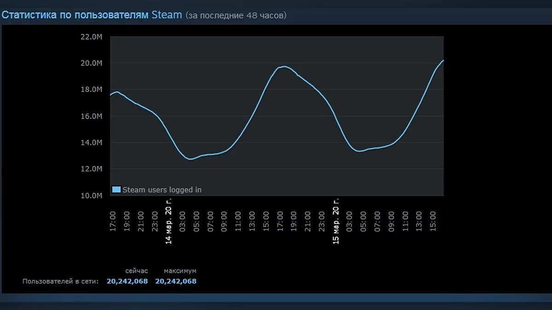This screenshot has width=552, height=310.
Task: Select the current users value 20,242,068 under 'сейчас'
Action: [127, 281]
